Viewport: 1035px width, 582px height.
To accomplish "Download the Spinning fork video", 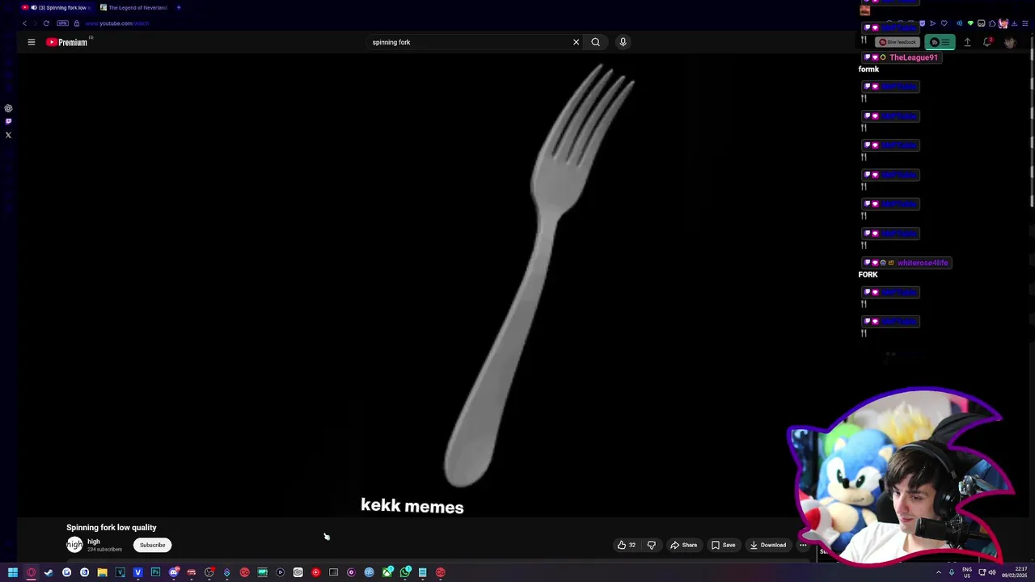I will point(767,545).
